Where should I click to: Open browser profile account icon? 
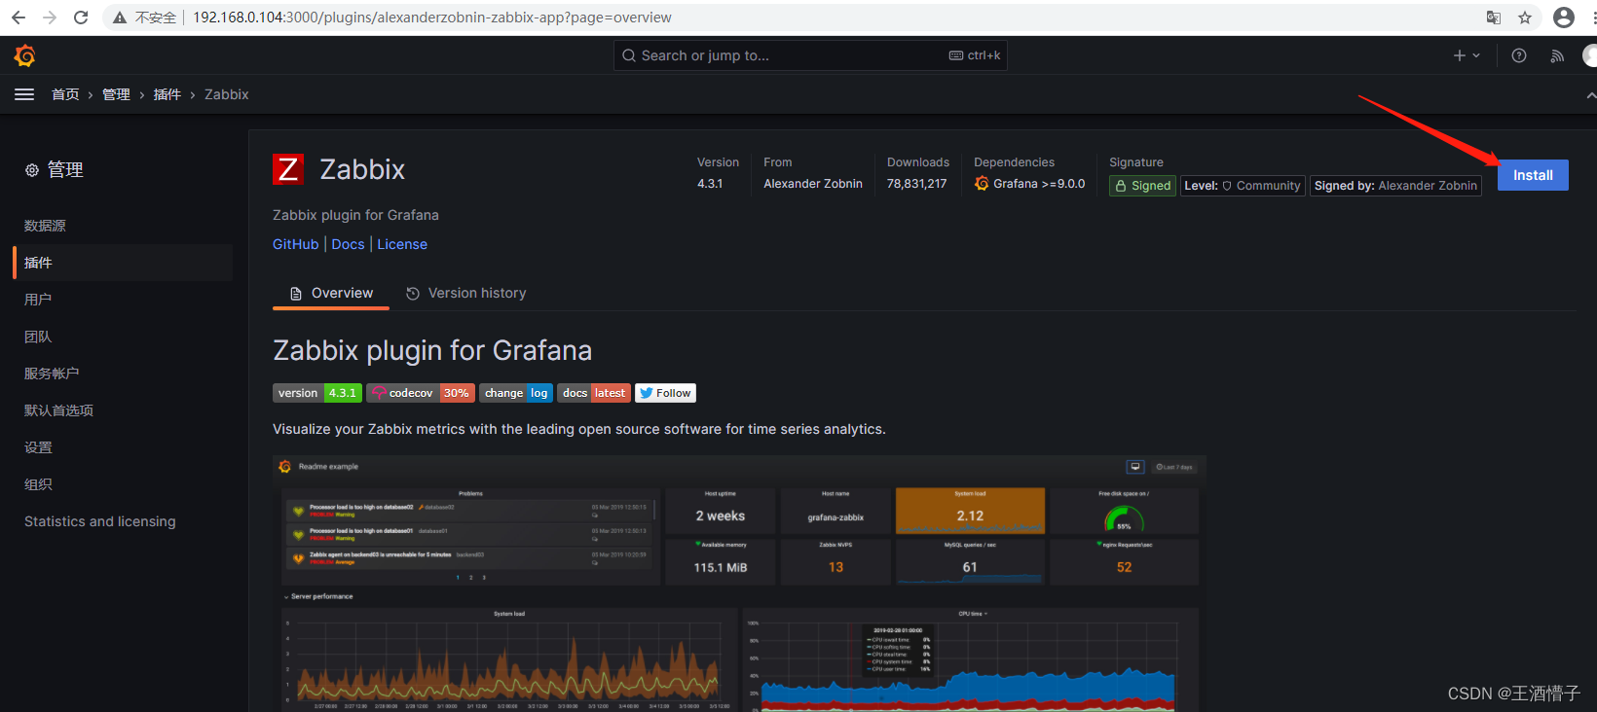tap(1564, 18)
